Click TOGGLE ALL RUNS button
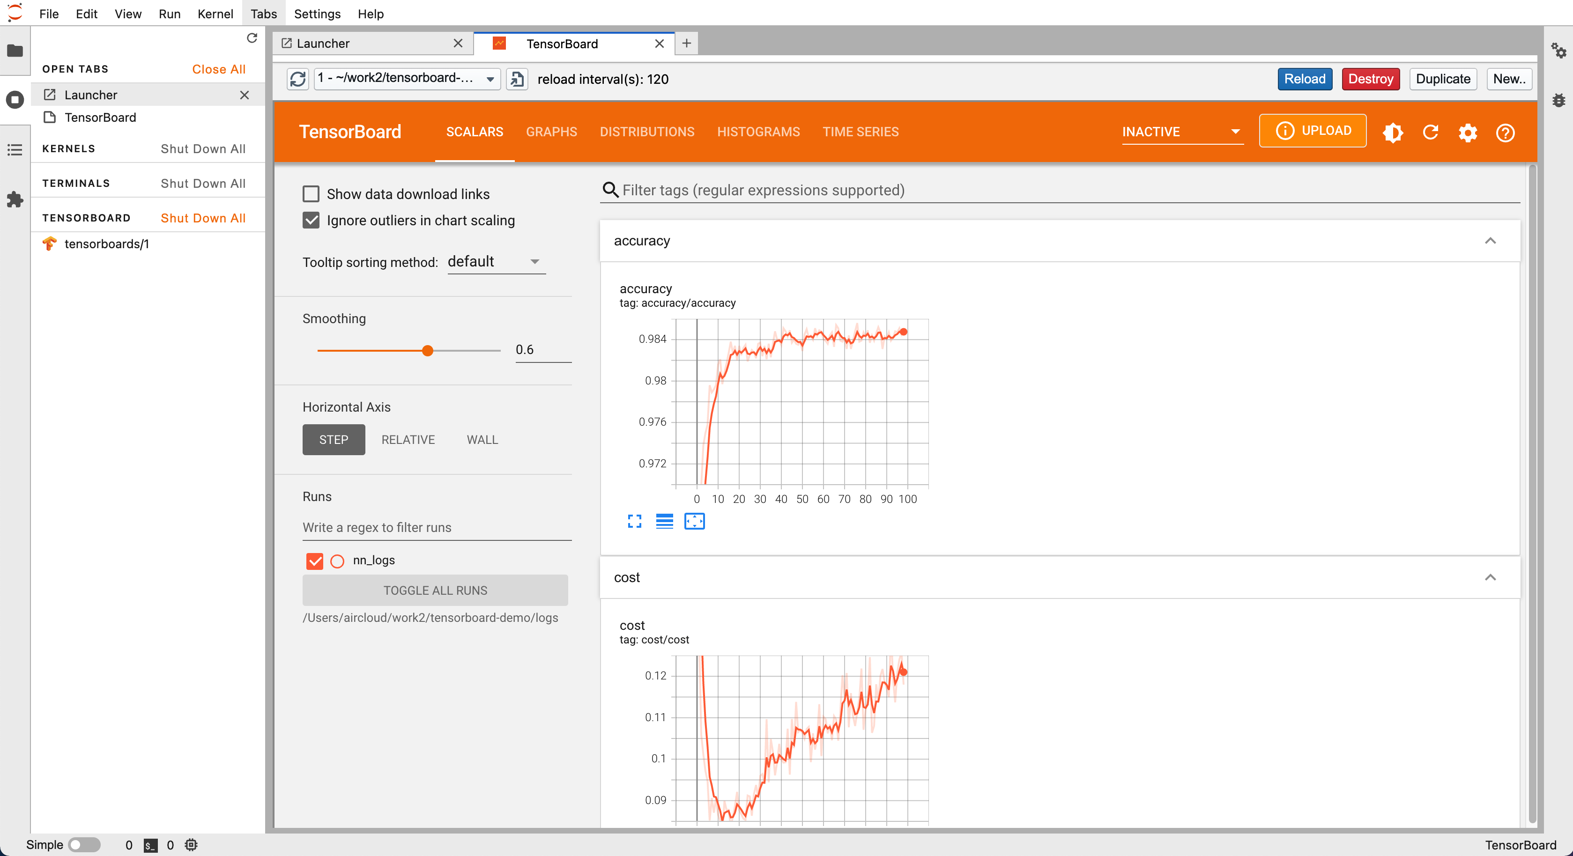This screenshot has width=1573, height=856. click(435, 590)
